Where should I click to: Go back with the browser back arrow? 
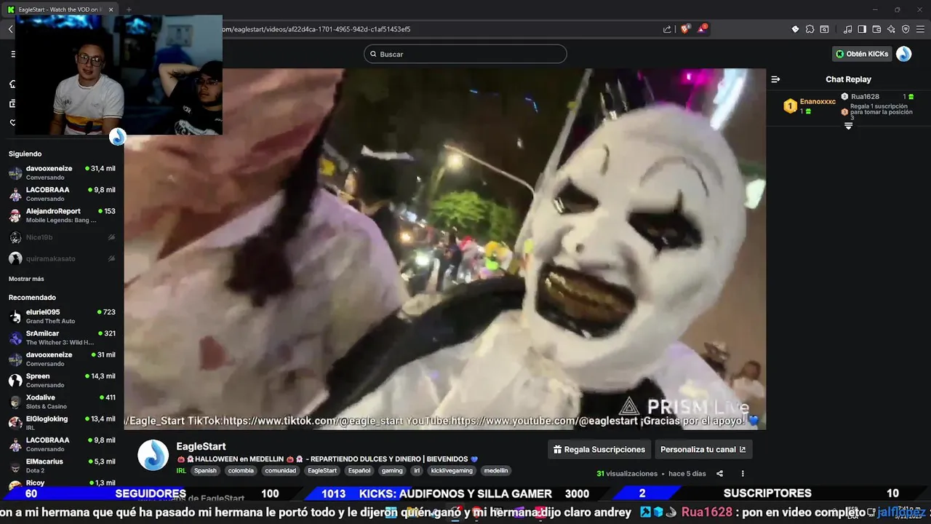click(x=10, y=29)
